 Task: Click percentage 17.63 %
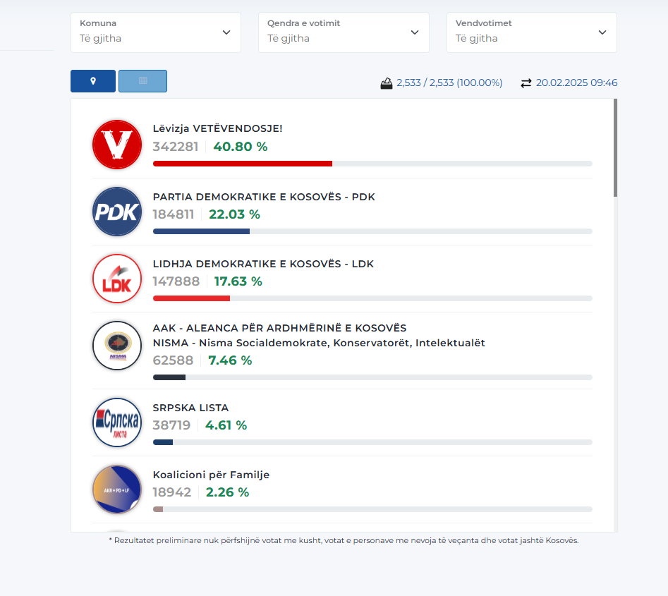click(x=238, y=281)
